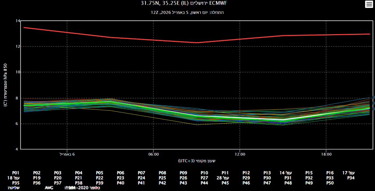The image size is (375, 191).
Task: Click legend entry P34
Action: pyautogui.click(x=351, y=178)
